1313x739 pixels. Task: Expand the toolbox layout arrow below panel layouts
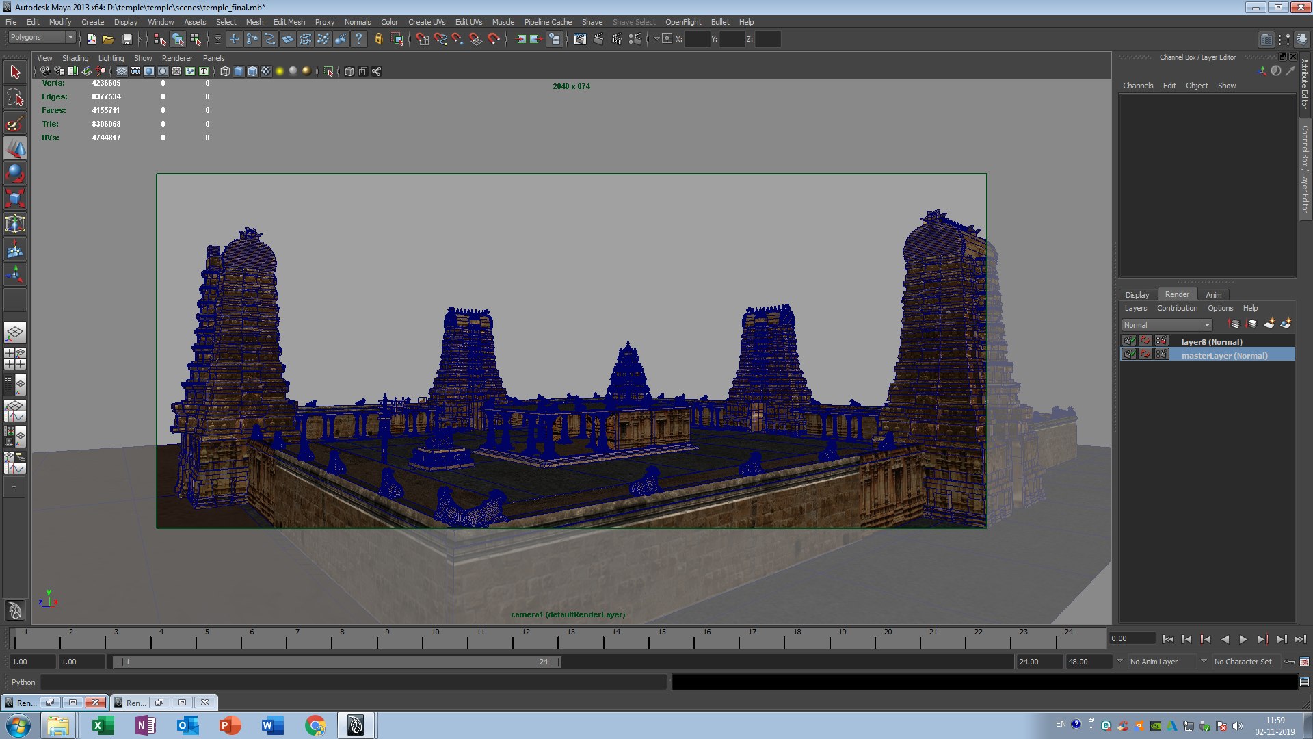coord(14,487)
